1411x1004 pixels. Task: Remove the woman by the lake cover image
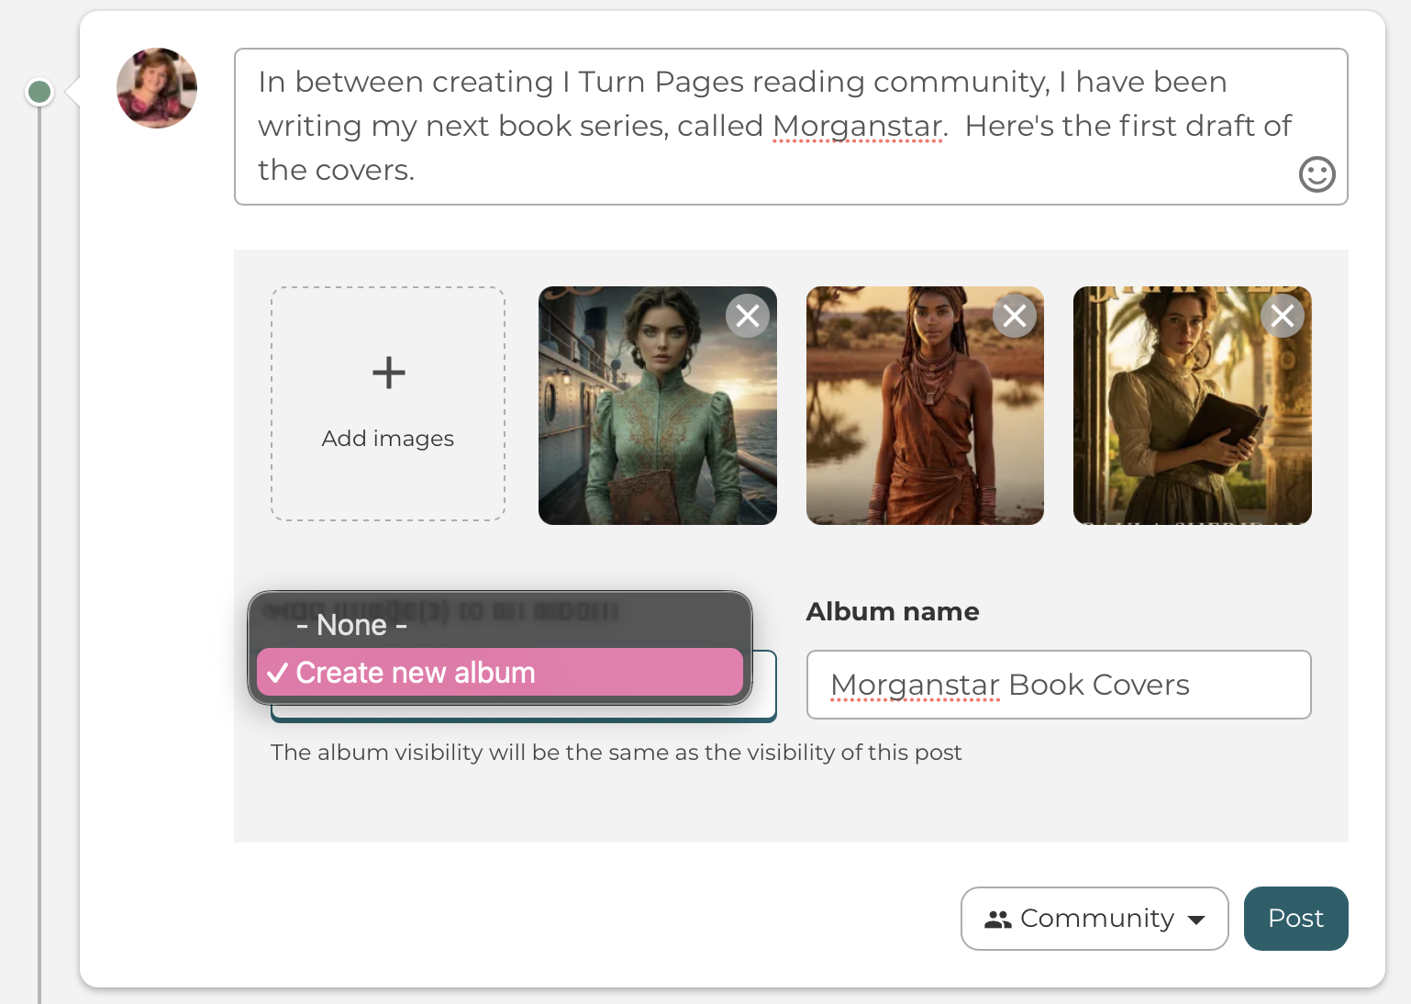coord(1015,316)
